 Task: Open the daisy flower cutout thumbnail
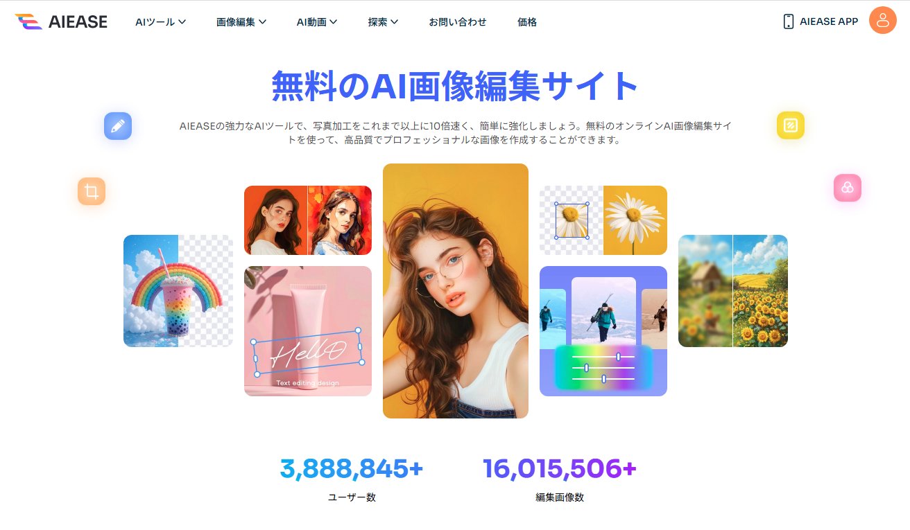click(x=603, y=220)
